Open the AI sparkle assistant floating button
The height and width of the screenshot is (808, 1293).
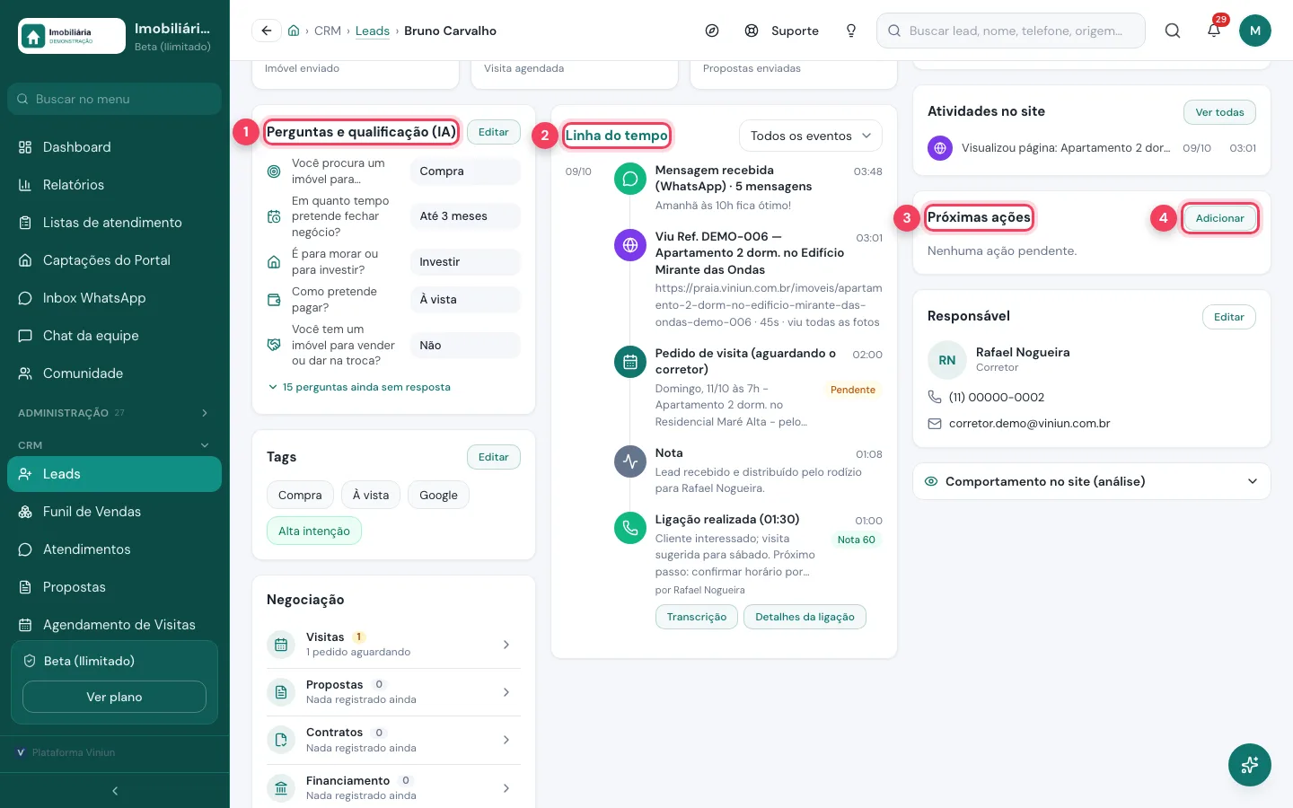click(x=1250, y=765)
